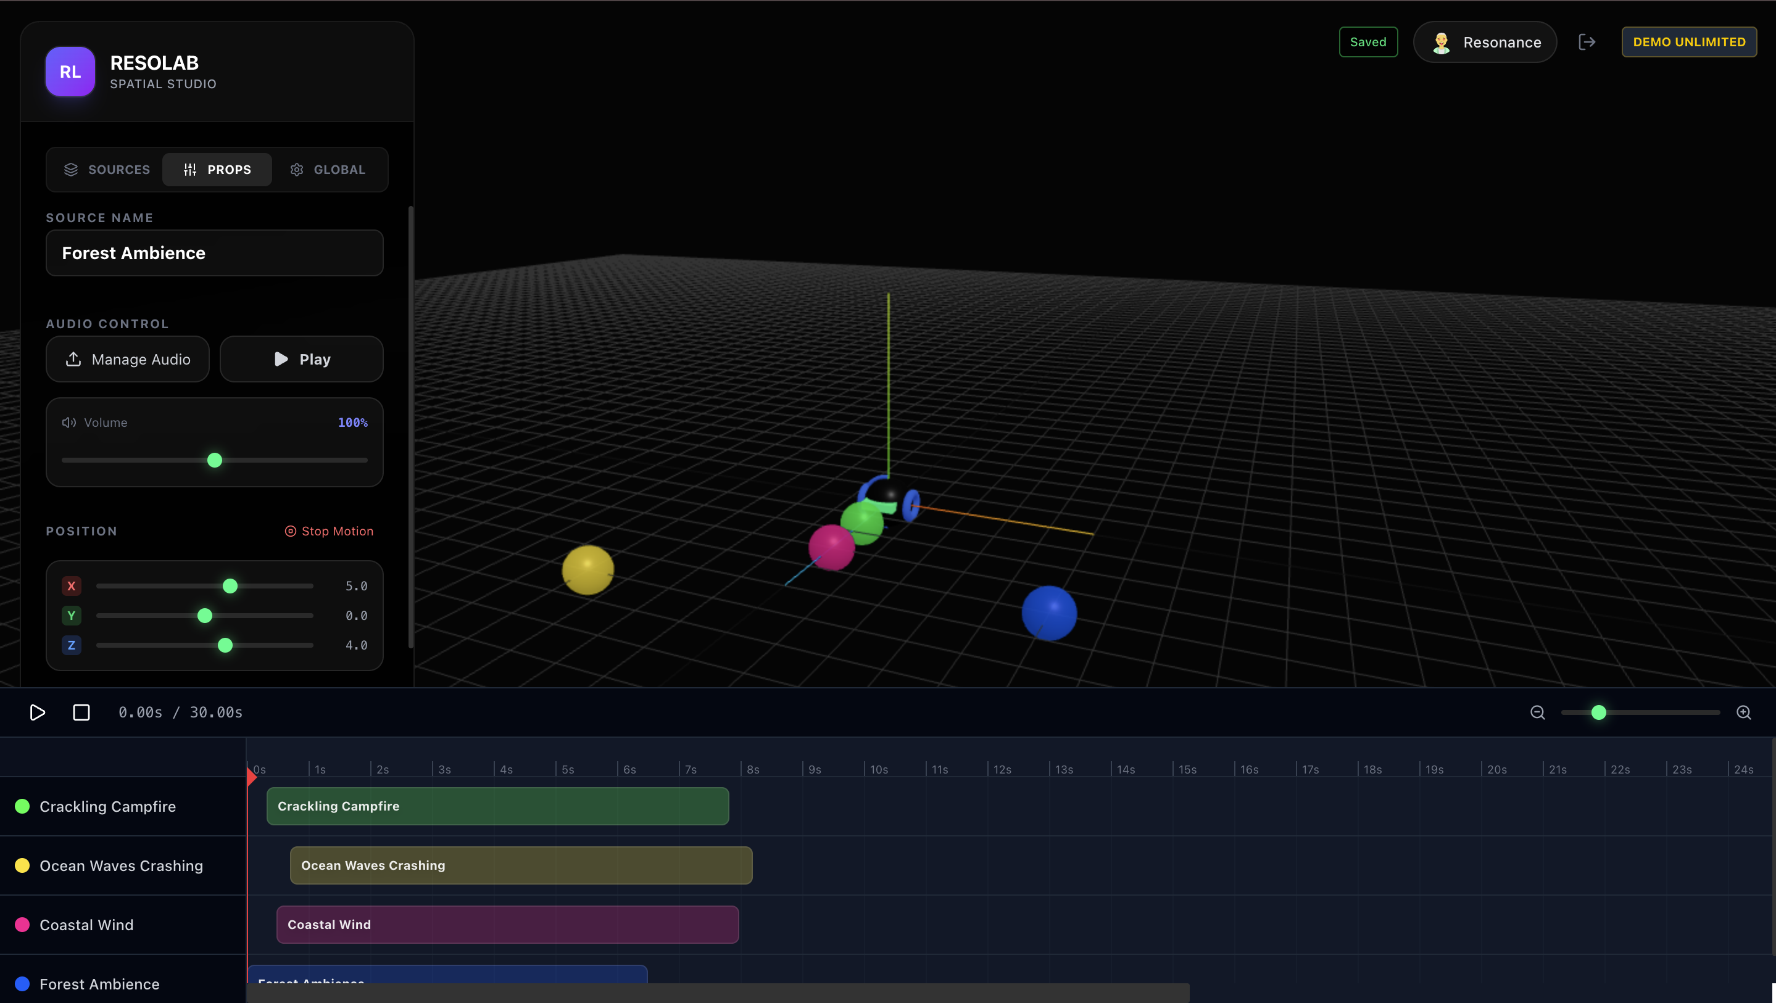Image resolution: width=1776 pixels, height=1003 pixels.
Task: Click the Volume slider handle
Action: 214,460
